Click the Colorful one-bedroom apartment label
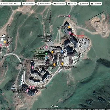 pyautogui.click(x=18, y=91)
